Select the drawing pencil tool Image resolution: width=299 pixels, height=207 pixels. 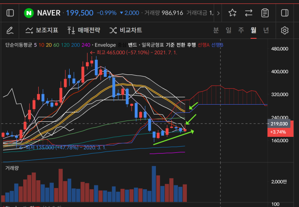(x=10, y=30)
